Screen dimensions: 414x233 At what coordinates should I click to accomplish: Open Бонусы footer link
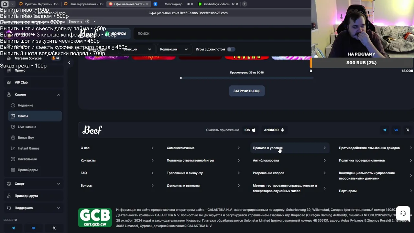click(x=117, y=185)
